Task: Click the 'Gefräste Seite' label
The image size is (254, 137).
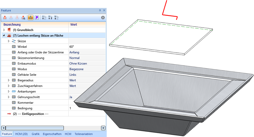Action: pos(27,74)
